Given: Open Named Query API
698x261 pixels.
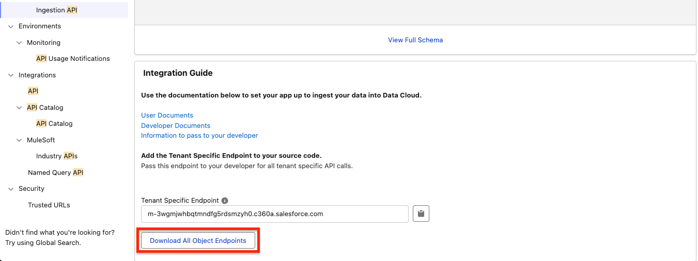Looking at the screenshot, I should 56,173.
